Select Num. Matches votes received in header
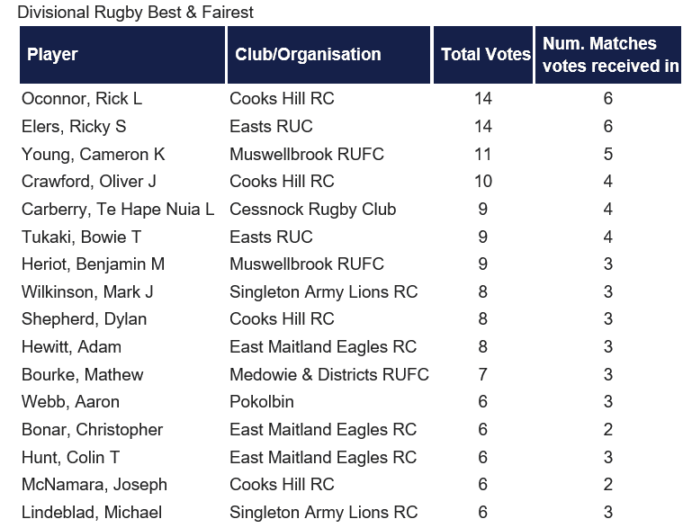 (608, 55)
